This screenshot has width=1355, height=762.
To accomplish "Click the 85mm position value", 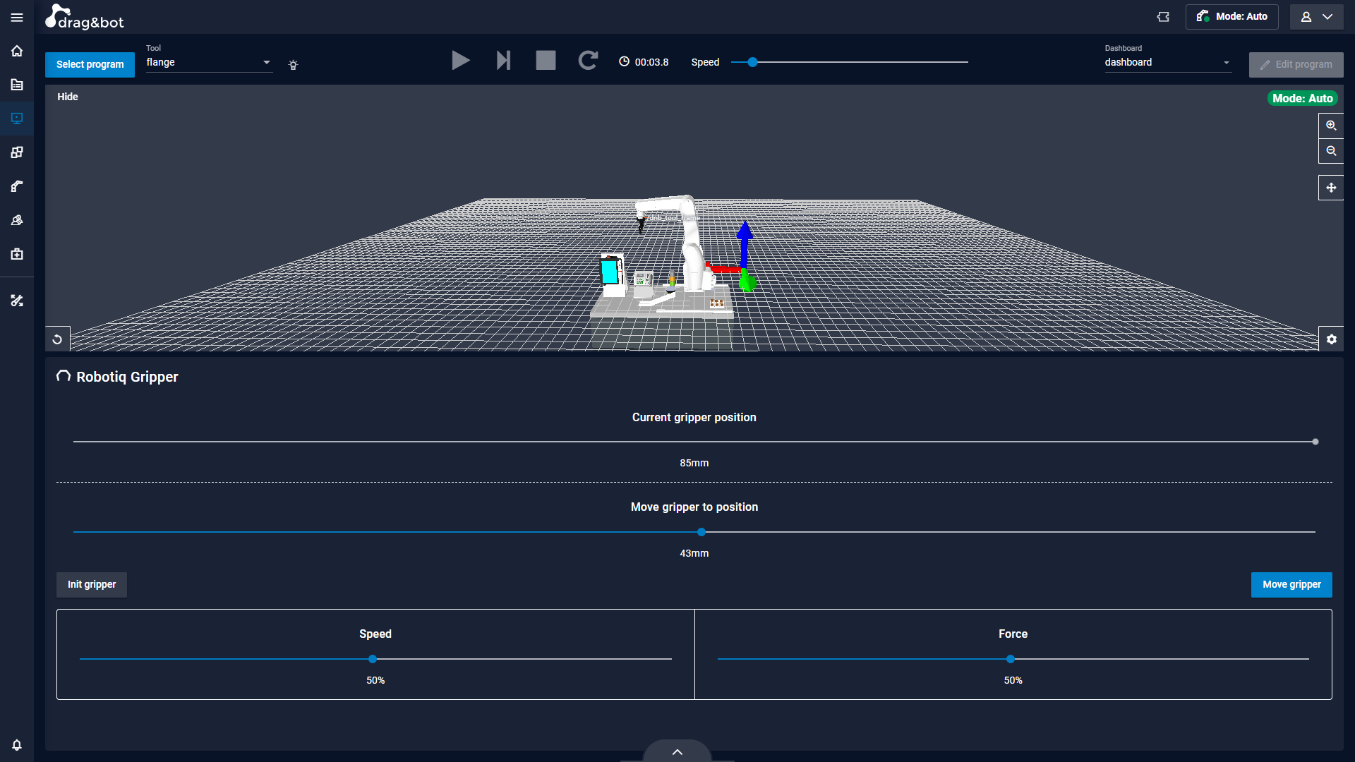I will (694, 463).
